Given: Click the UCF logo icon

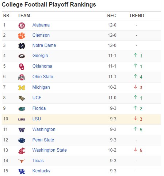Looking at the screenshot, I should pos(22,98).
